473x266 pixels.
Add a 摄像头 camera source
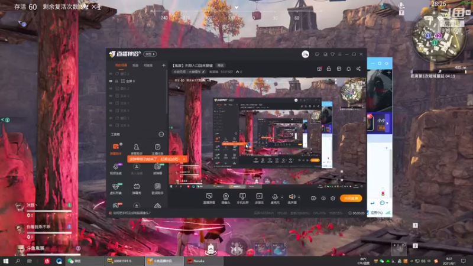click(x=226, y=199)
